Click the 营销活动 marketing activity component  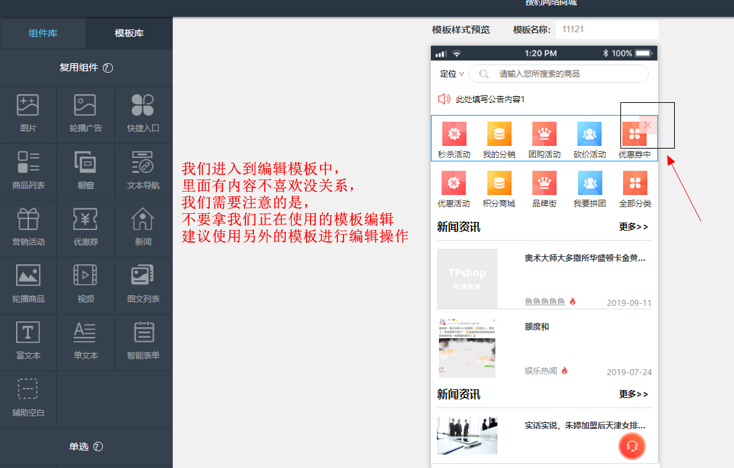coord(28,227)
